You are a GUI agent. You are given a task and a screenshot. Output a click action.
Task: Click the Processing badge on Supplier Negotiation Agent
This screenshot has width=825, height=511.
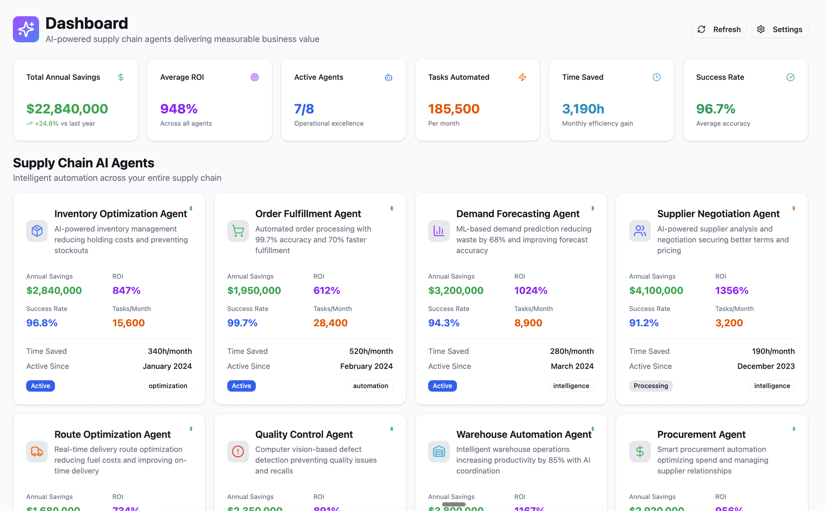[651, 386]
